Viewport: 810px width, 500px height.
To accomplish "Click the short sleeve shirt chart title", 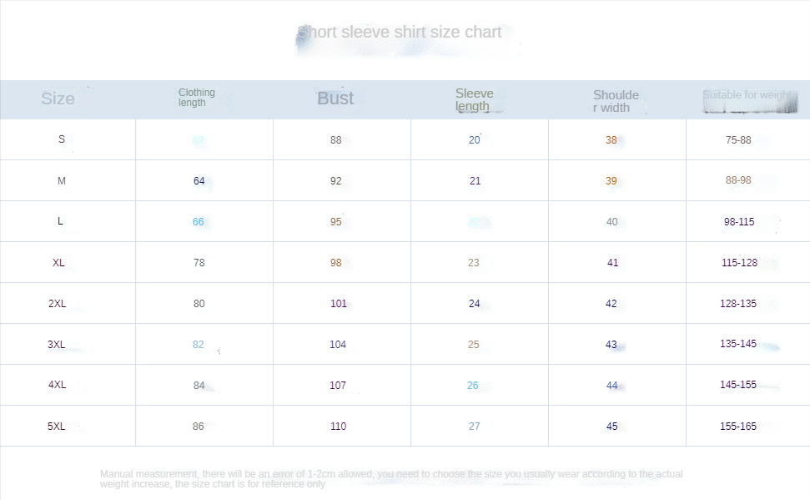I will point(400,32).
